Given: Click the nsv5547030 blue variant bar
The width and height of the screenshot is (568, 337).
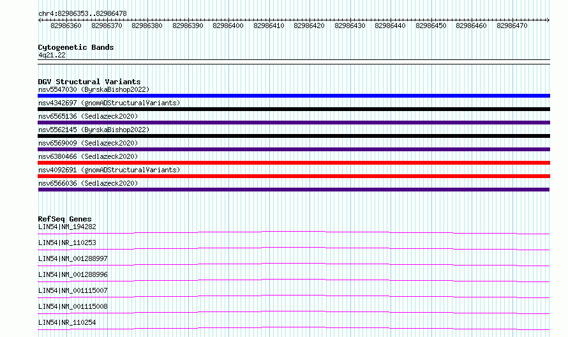Looking at the screenshot, I should pyautogui.click(x=294, y=96).
